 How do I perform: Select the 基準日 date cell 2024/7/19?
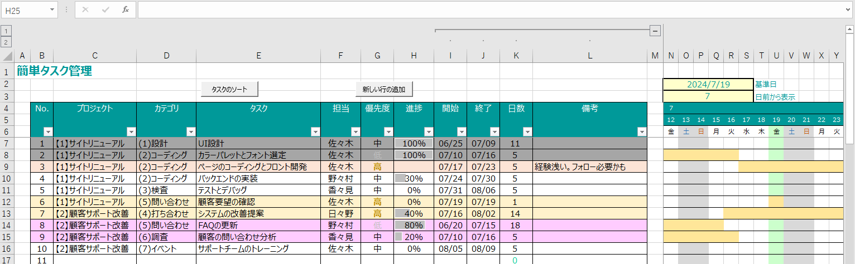(708, 85)
